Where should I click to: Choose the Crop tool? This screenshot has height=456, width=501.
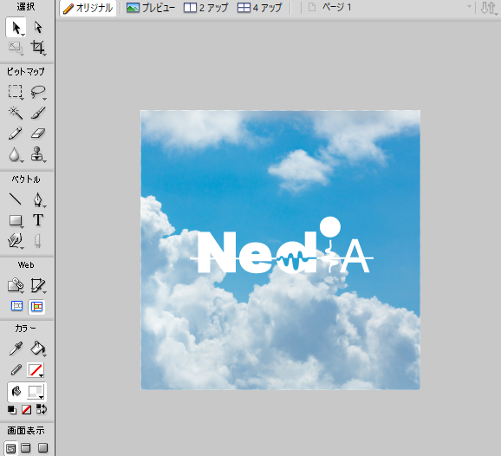coord(37,48)
